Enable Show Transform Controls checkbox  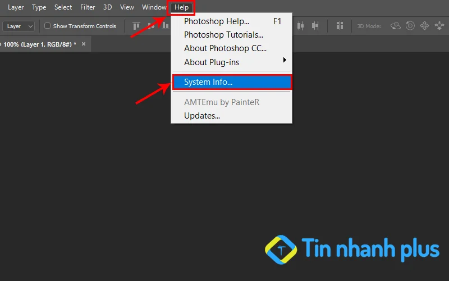point(47,26)
